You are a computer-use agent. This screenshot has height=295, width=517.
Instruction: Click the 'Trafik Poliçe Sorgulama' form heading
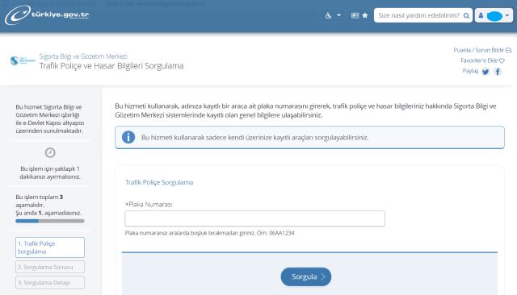pos(159,182)
